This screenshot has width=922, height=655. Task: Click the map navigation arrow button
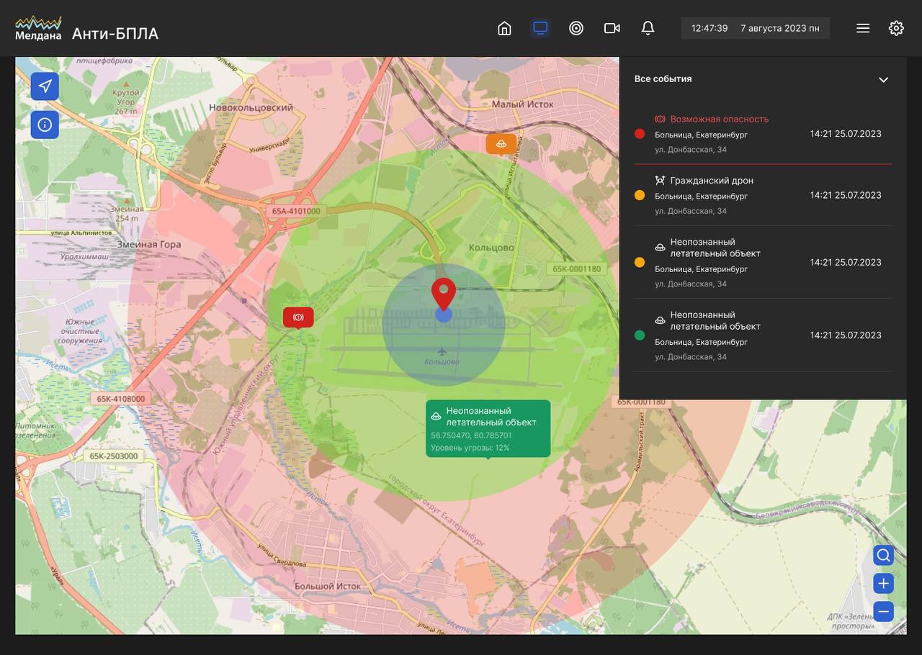[x=45, y=86]
